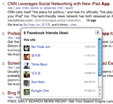Viewport: 113px width, 104px height.
Task: Open Sun Nam's profile link
Action: (38, 82)
